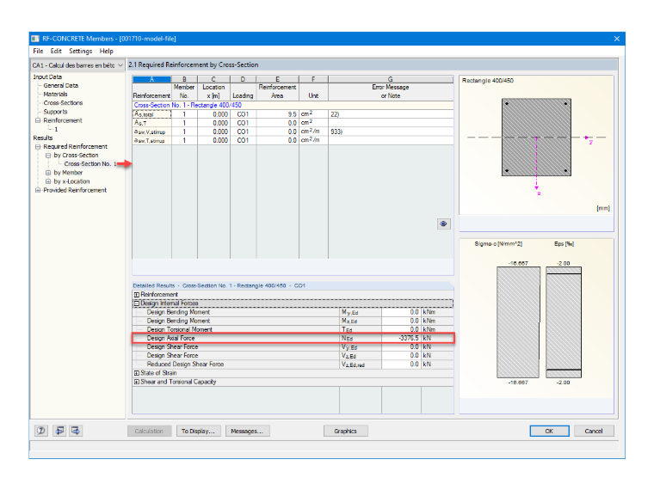Click the note 22) cell
654x490 pixels.
pyautogui.click(x=391, y=114)
